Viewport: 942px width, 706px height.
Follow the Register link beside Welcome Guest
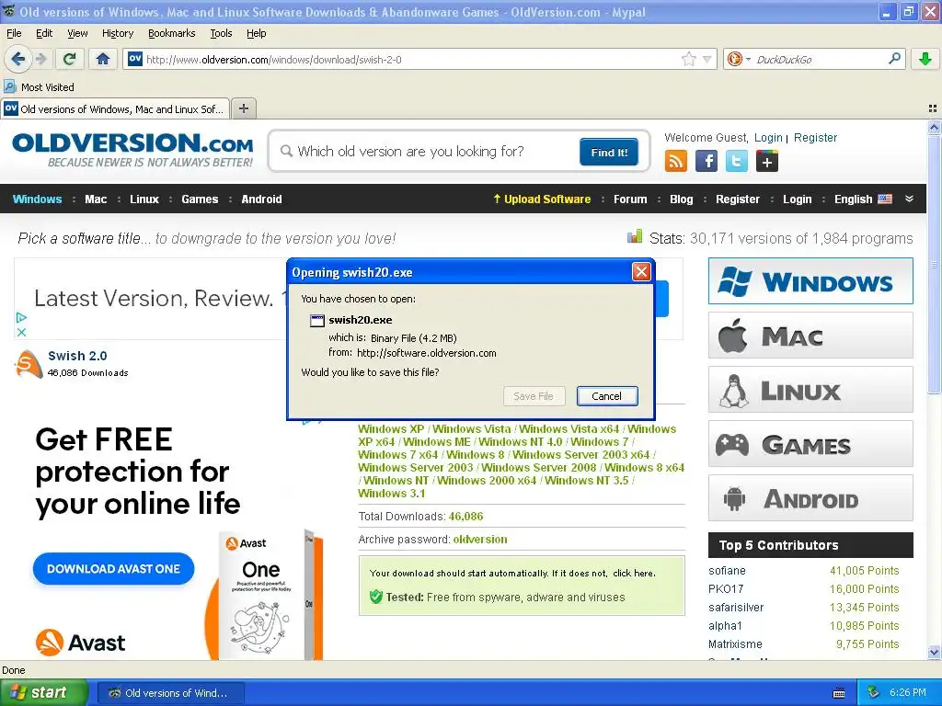[x=815, y=138]
